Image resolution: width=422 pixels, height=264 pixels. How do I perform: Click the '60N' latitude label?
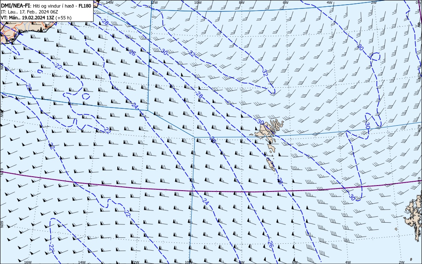(x=2, y=224)
